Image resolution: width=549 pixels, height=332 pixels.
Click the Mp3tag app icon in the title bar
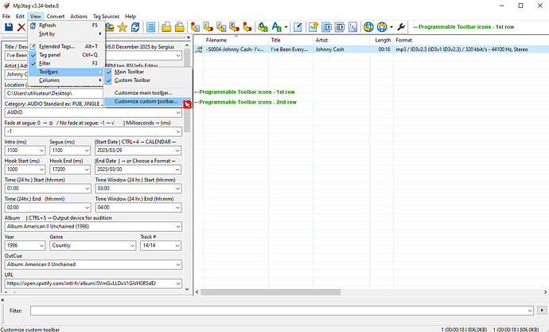(6, 6)
